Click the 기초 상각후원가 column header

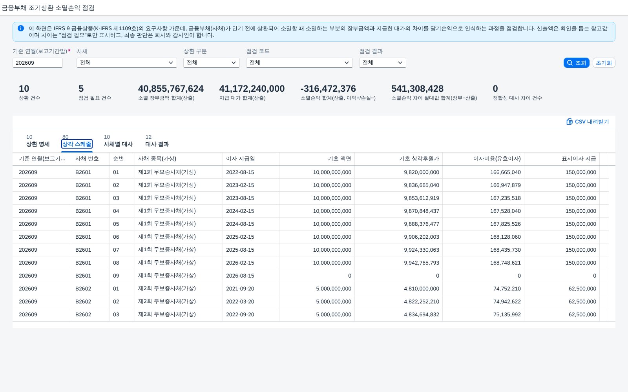[x=398, y=159]
